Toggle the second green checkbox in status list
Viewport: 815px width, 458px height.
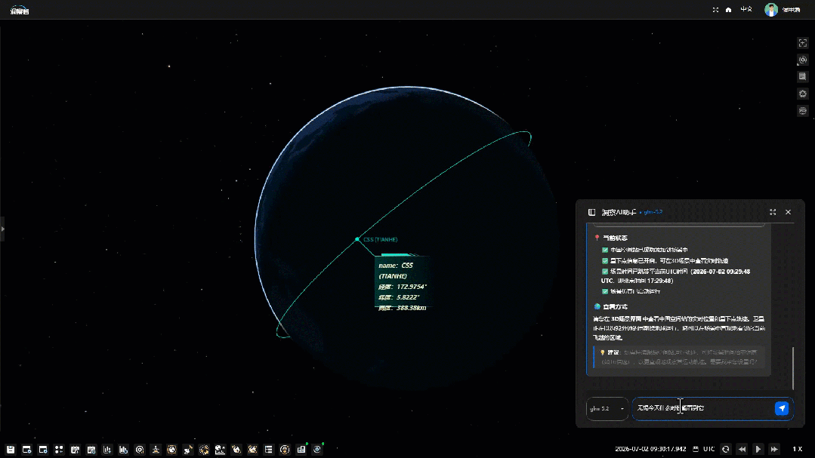[605, 260]
